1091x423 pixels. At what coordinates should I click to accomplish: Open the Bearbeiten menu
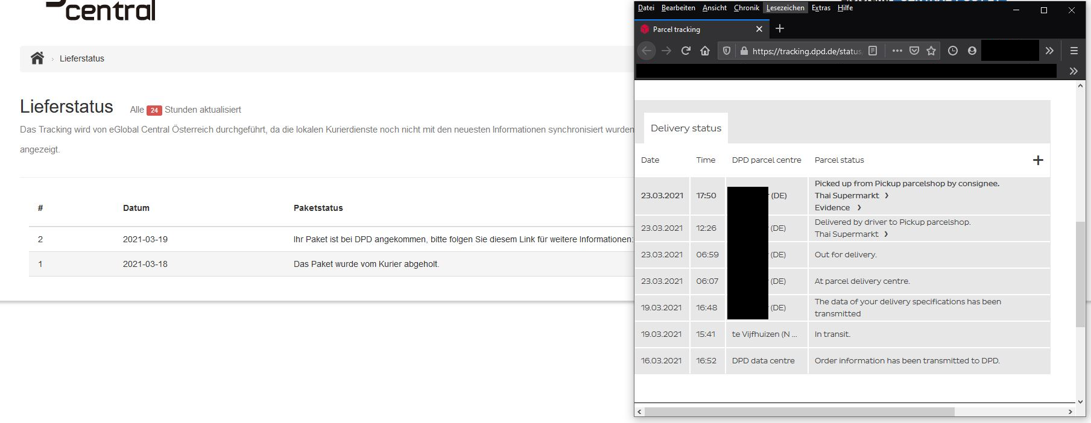[x=678, y=8]
